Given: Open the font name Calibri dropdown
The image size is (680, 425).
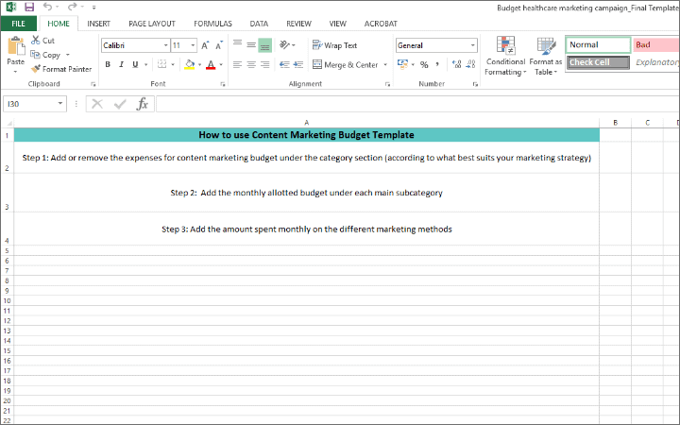Looking at the screenshot, I should click(x=165, y=45).
